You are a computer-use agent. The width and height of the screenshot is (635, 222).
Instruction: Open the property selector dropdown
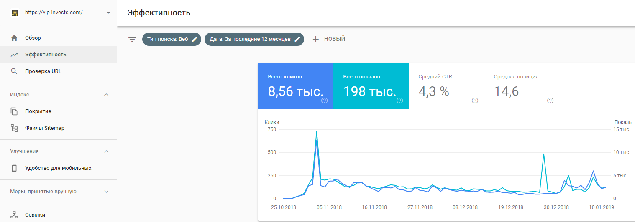point(108,13)
